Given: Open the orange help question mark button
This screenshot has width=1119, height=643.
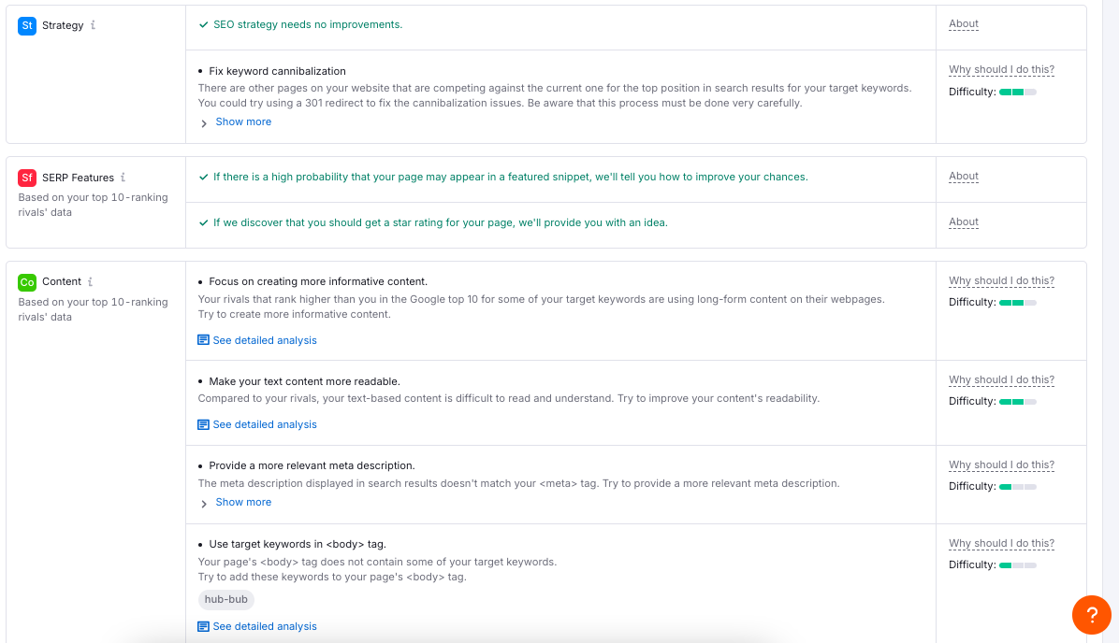Looking at the screenshot, I should coord(1091,615).
